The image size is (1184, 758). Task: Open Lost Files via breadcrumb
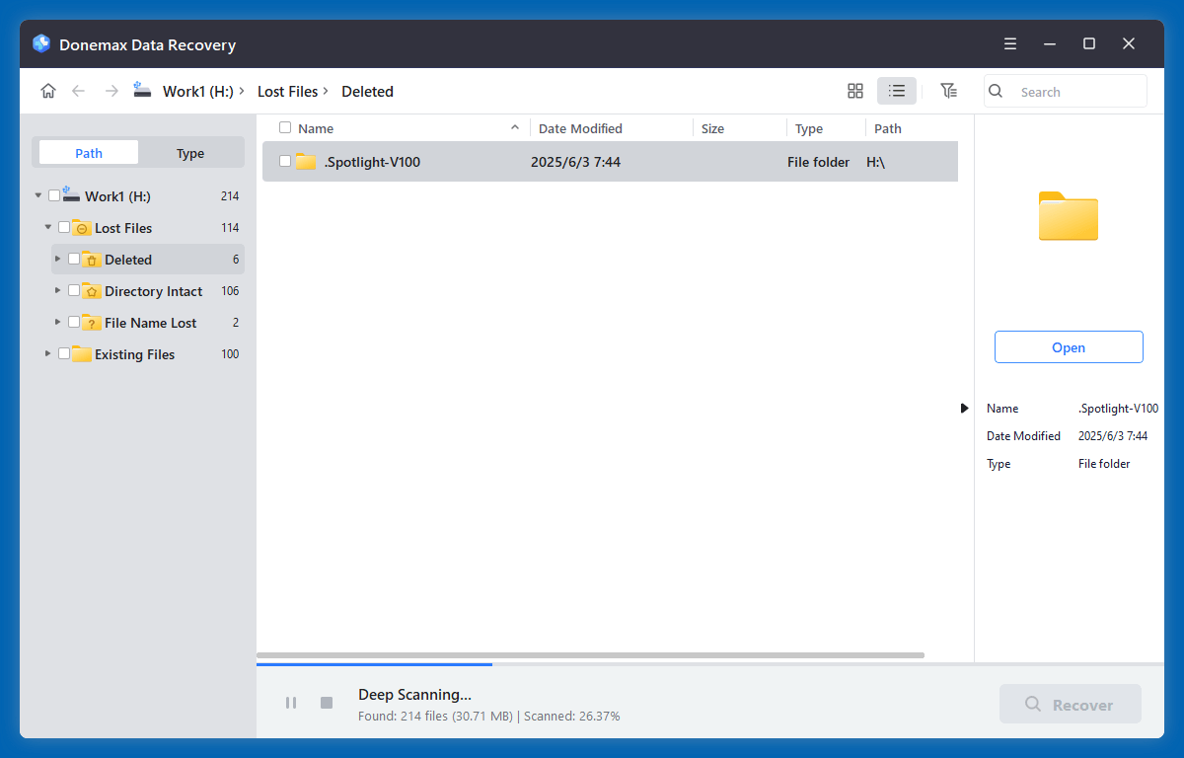click(x=286, y=91)
